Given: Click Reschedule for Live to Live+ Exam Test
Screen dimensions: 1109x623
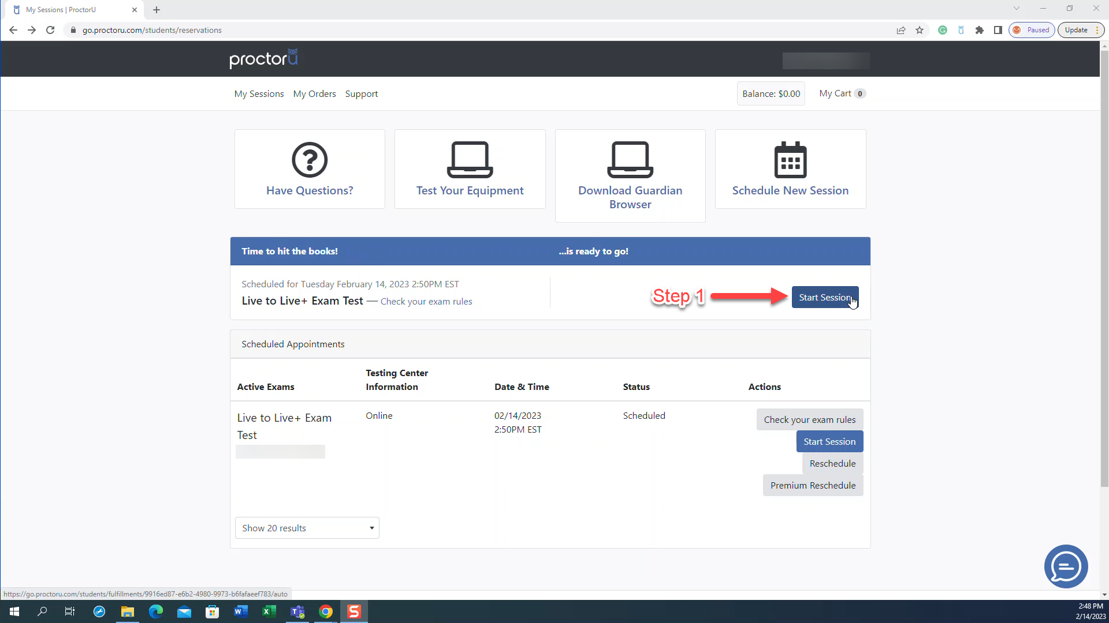Looking at the screenshot, I should (x=832, y=463).
